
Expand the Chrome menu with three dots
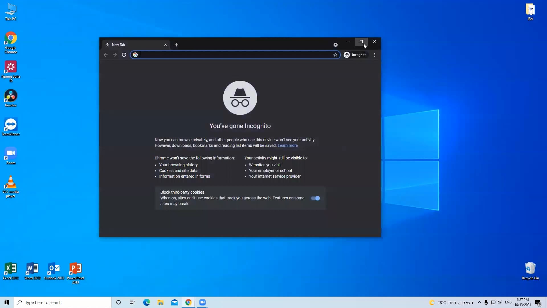[x=375, y=55]
